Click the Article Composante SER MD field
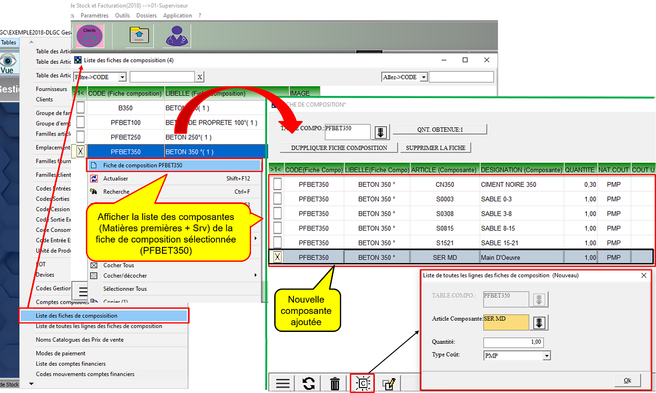The image size is (656, 393). coord(506,322)
